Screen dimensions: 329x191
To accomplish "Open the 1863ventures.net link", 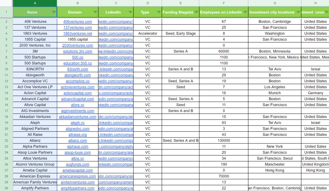I will pyautogui.click(x=78, y=33).
